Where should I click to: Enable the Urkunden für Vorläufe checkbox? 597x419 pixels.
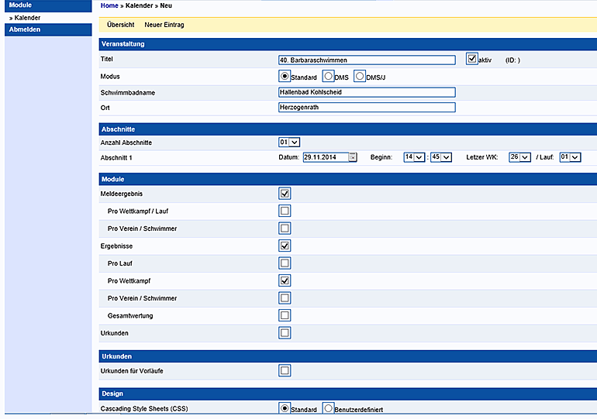285,371
